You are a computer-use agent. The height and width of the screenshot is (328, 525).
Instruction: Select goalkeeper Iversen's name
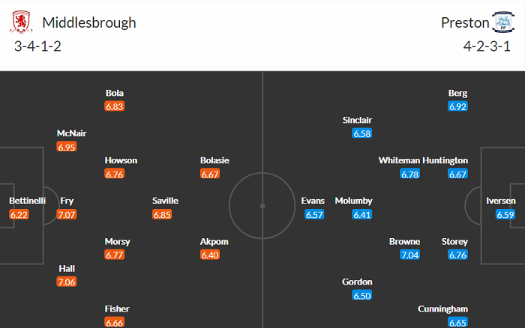(x=501, y=201)
